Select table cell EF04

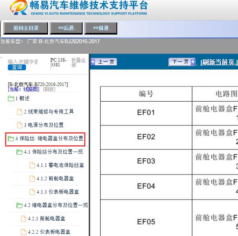pos(146,186)
